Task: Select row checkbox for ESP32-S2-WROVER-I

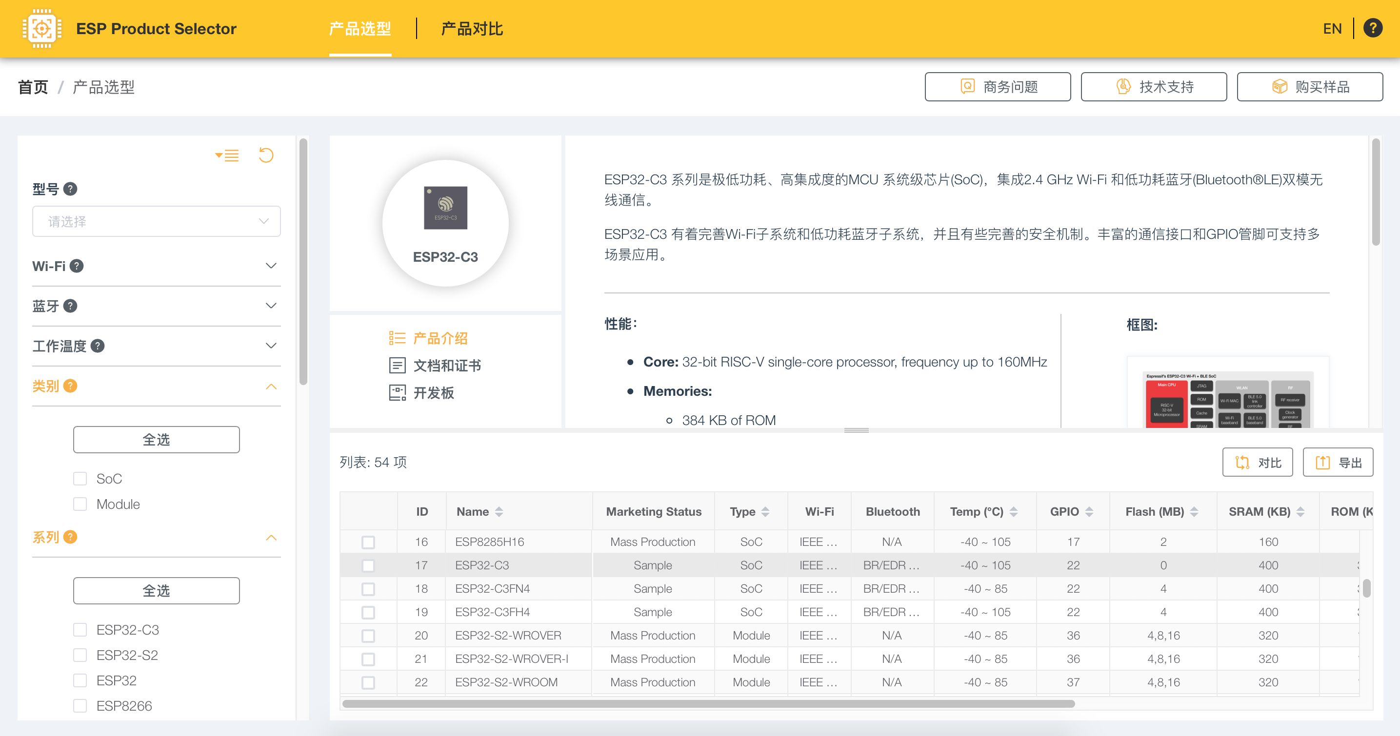Action: [368, 659]
